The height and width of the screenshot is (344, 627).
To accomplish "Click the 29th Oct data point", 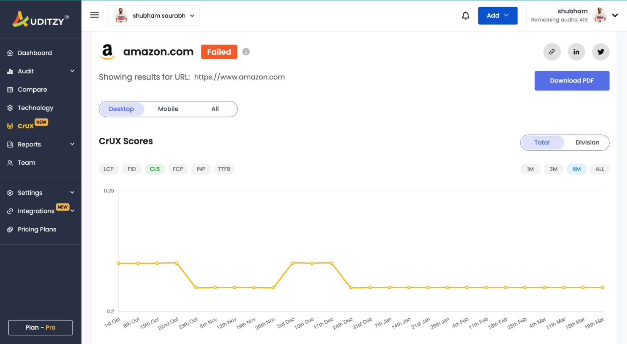I will (x=196, y=288).
